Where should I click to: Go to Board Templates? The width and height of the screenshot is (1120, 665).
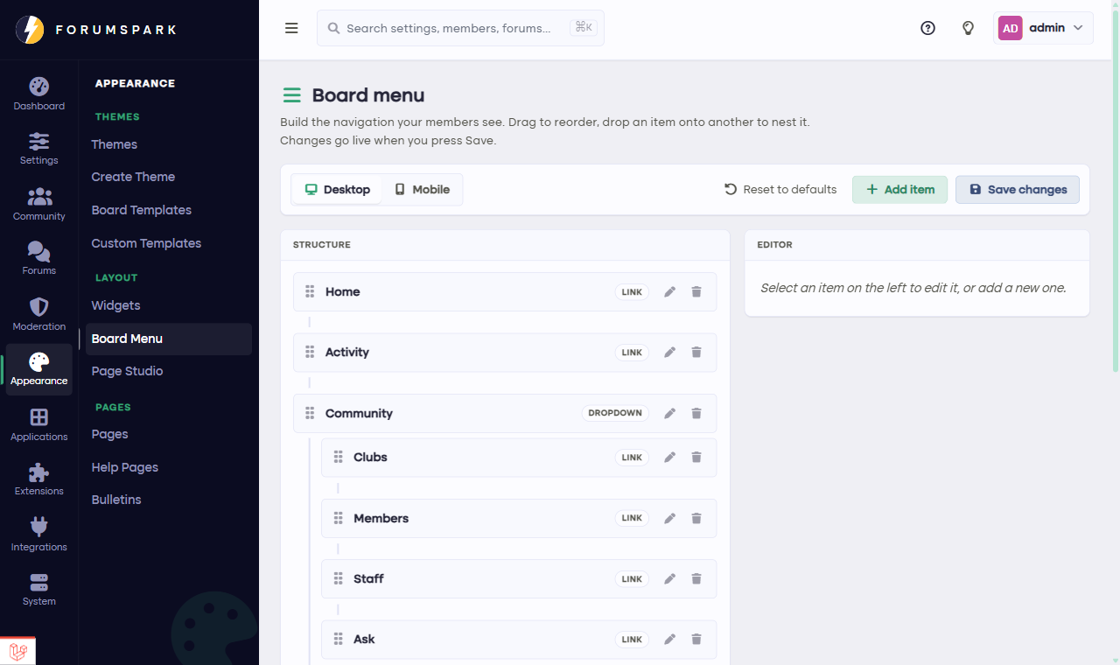pyautogui.click(x=142, y=210)
